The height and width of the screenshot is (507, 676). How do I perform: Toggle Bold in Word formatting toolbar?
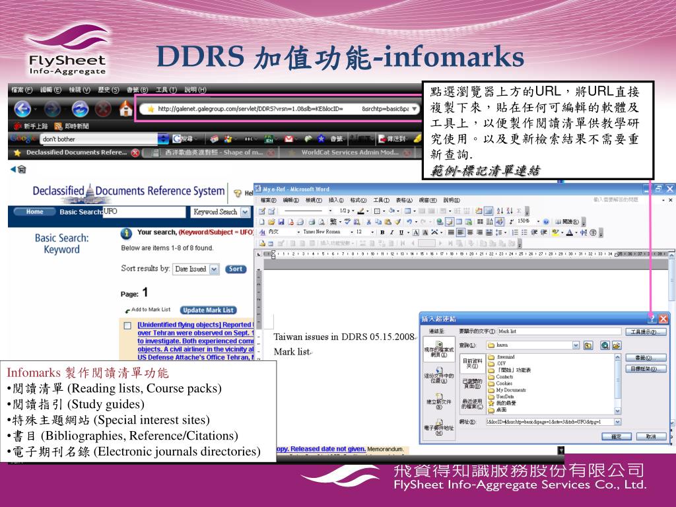[382, 232]
